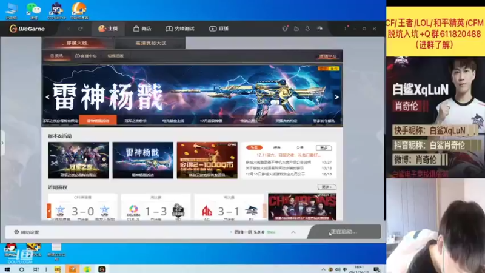Open the 冠军之夜 activity thumbnail
The height and width of the screenshot is (273, 485).
(x=79, y=160)
